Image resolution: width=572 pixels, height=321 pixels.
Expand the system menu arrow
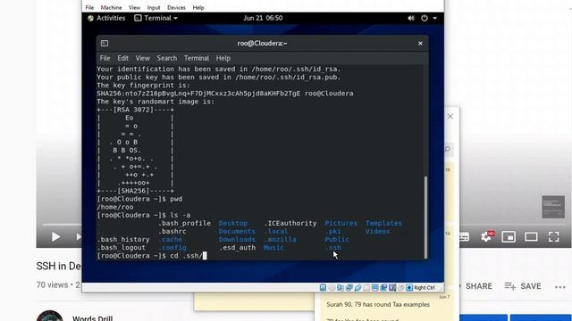(435, 18)
